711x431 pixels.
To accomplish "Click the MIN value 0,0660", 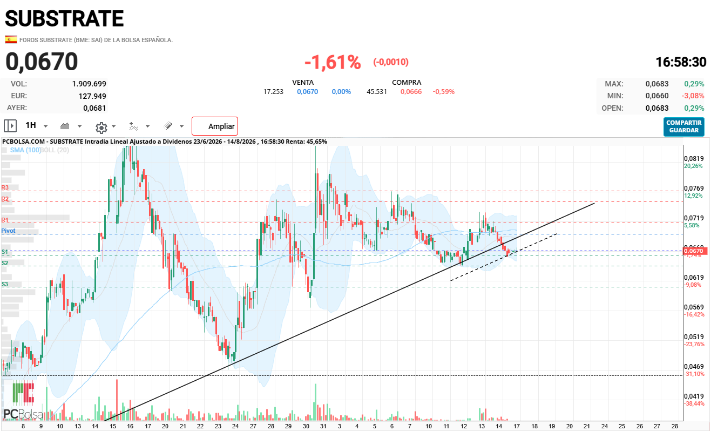I will click(657, 96).
